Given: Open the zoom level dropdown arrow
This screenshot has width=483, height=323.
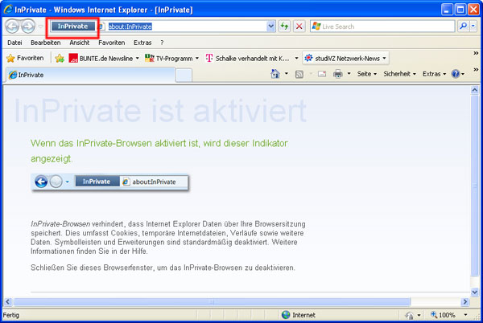Looking at the screenshot, I should (x=465, y=315).
